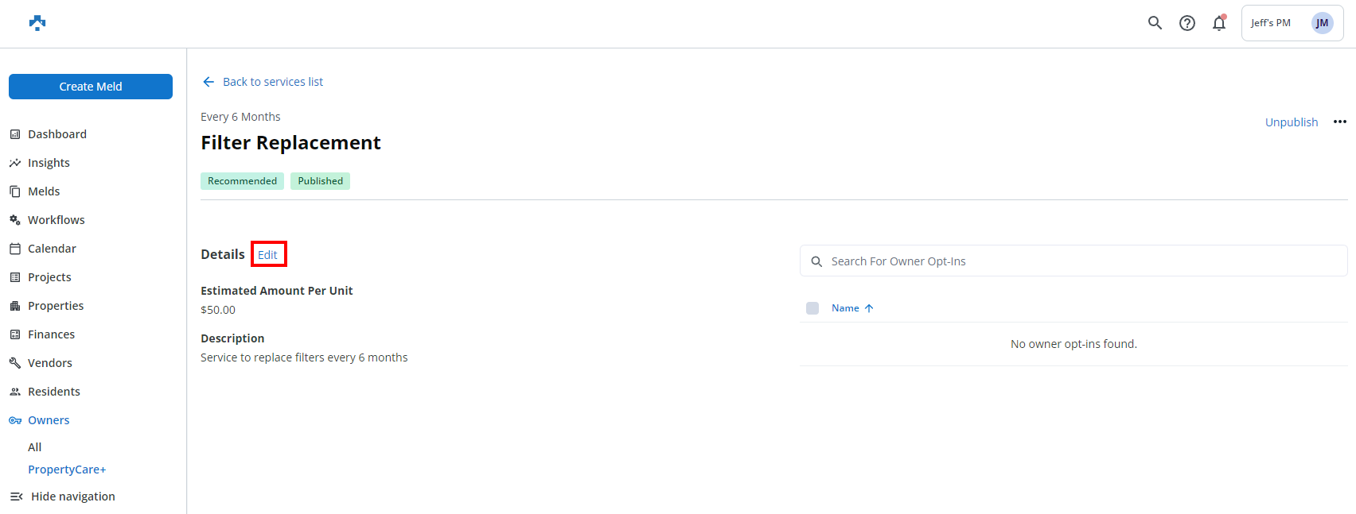This screenshot has width=1356, height=514.
Task: Open the three-dots more options menu
Action: tap(1340, 122)
